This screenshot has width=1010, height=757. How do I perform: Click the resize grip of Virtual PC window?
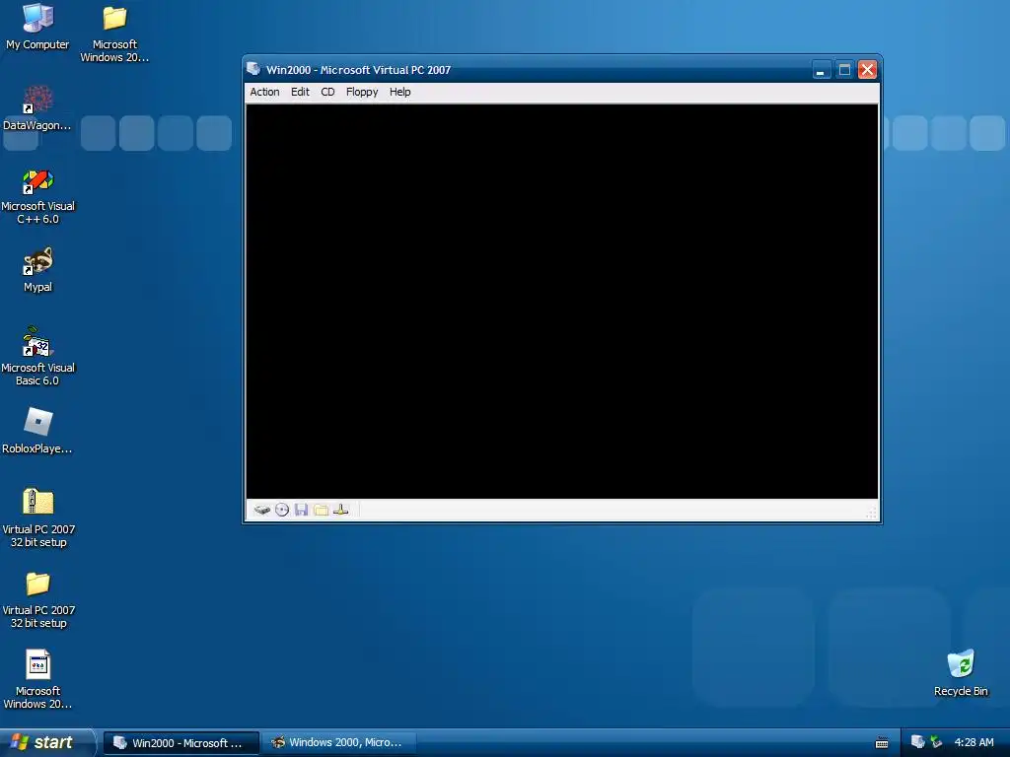[872, 513]
